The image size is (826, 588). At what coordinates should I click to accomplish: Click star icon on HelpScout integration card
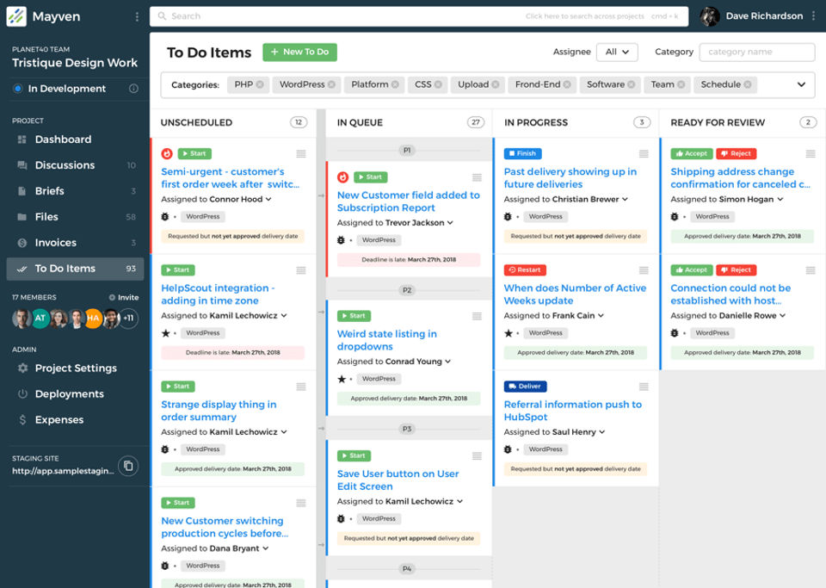click(166, 333)
